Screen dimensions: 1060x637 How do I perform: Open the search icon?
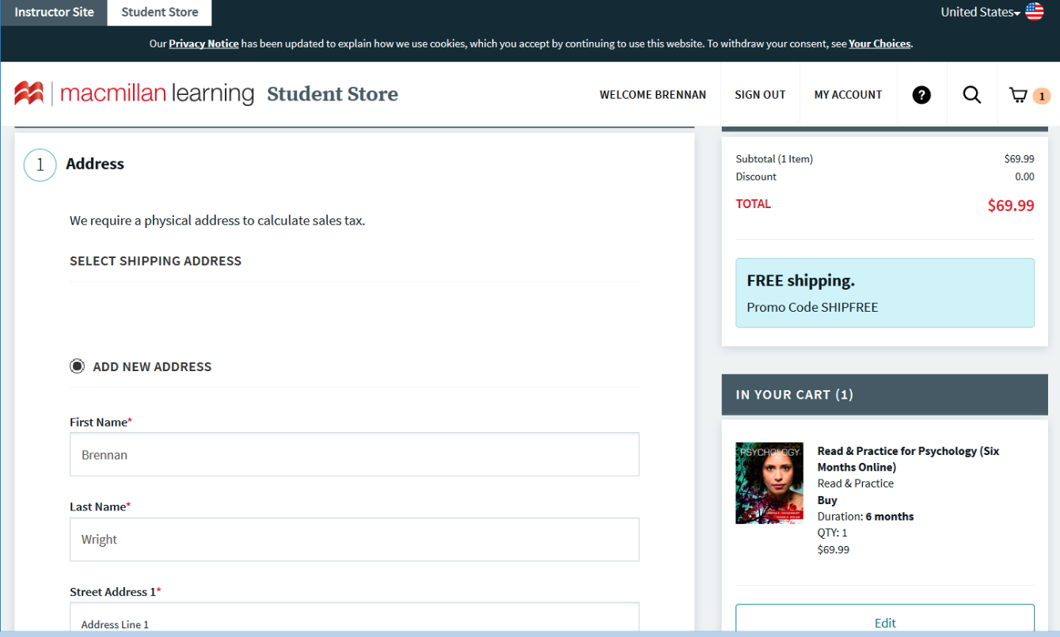tap(972, 94)
